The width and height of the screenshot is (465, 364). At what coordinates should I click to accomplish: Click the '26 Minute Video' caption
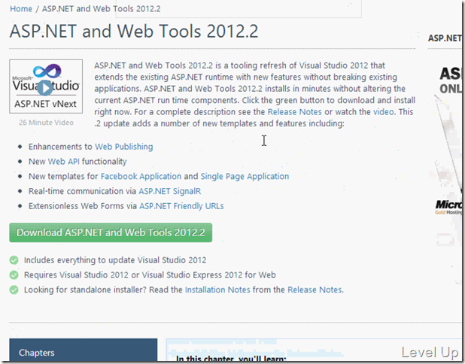coord(46,123)
